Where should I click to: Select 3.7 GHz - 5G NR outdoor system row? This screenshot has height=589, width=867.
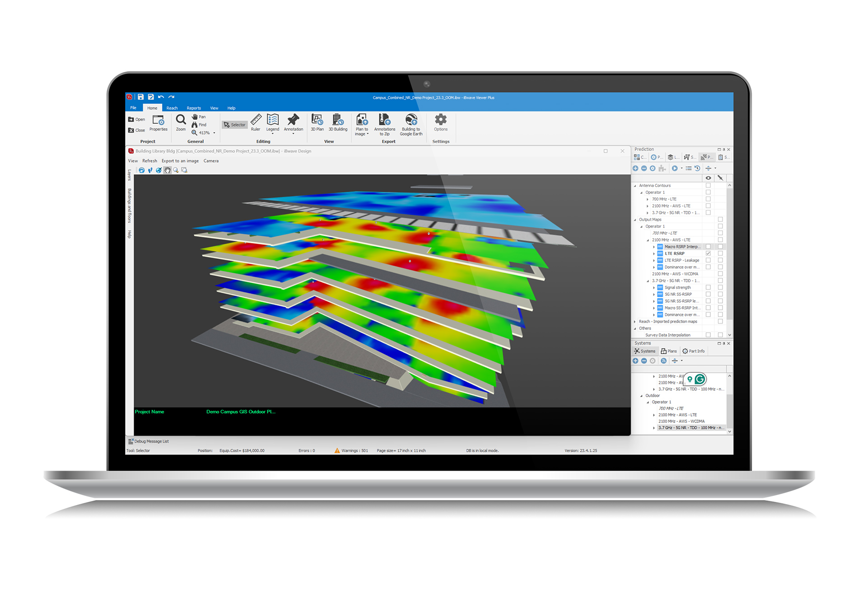(691, 428)
